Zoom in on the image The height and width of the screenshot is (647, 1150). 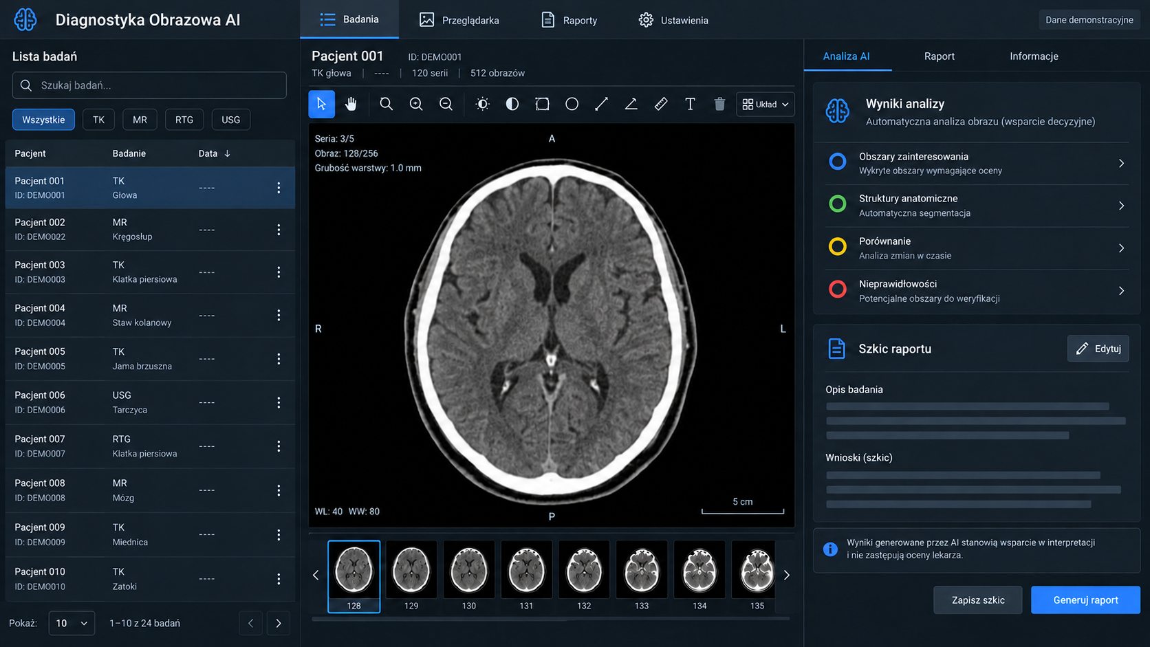coord(416,104)
